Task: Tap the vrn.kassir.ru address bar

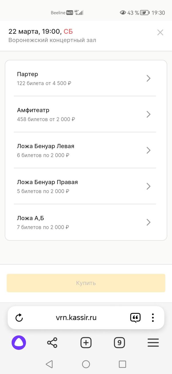Action: point(76,318)
